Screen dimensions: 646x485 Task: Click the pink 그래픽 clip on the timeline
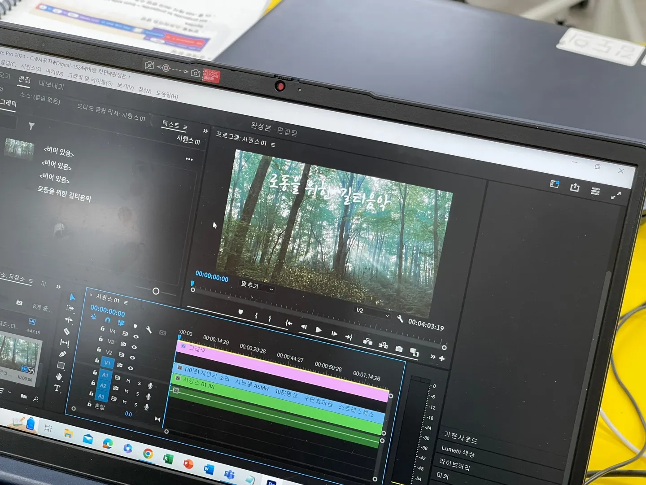coord(283,370)
